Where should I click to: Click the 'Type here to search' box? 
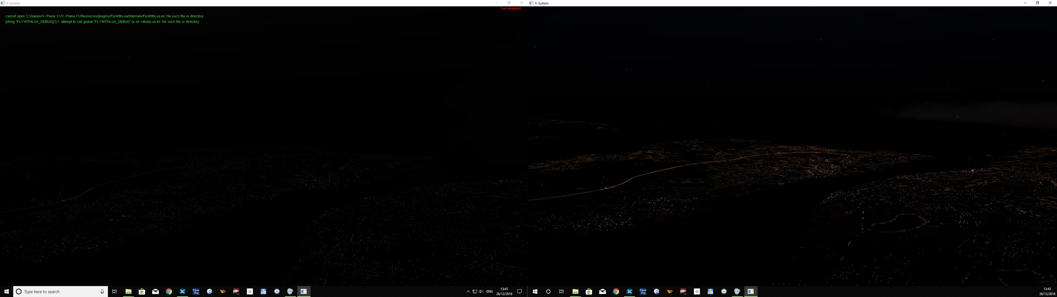[x=61, y=291]
